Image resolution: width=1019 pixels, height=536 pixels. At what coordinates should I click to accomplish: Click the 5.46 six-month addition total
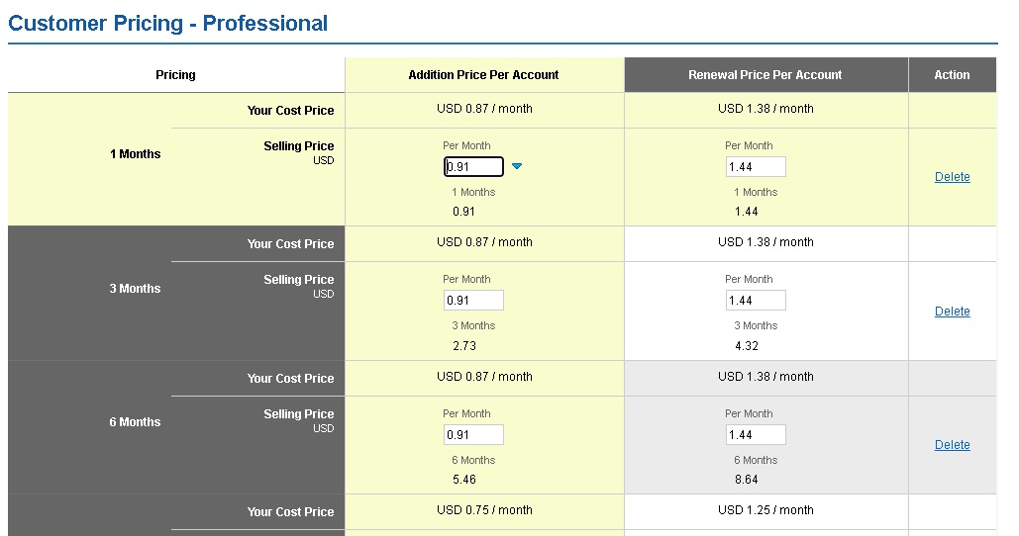click(464, 480)
